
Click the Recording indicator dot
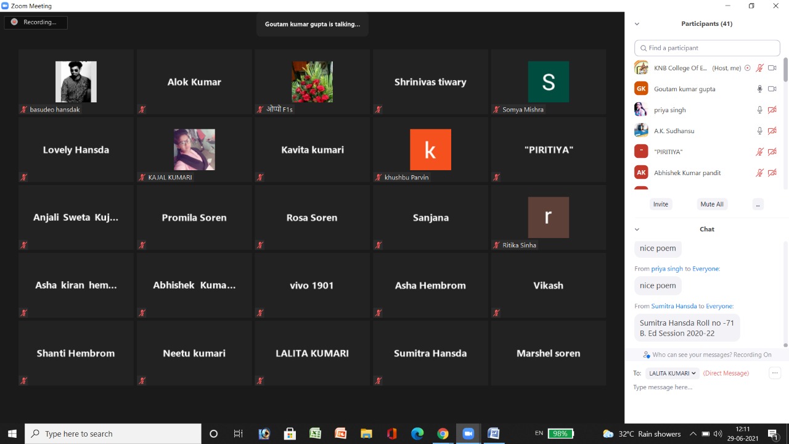point(14,22)
